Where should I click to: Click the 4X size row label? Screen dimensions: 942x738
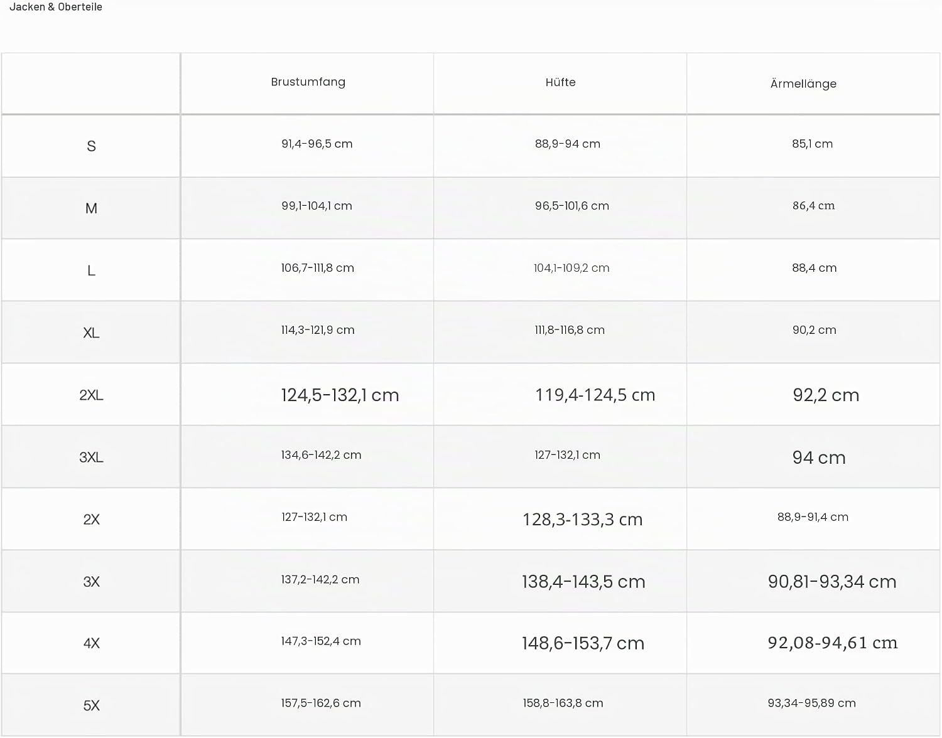click(x=91, y=643)
